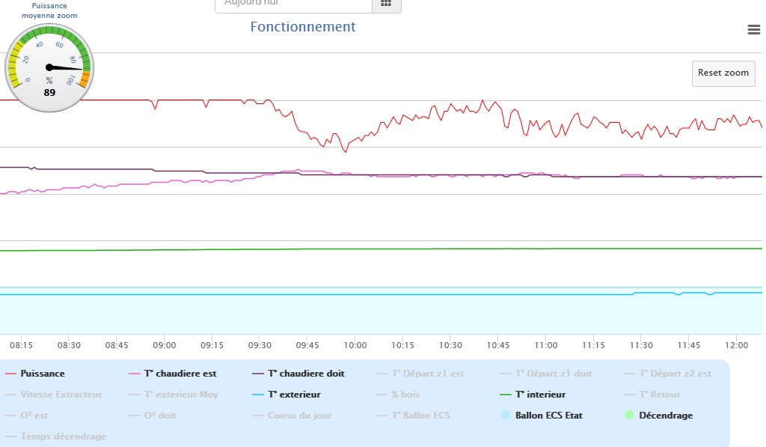The image size is (766, 447).
Task: Toggle the Décendrage legend marker
Action: (x=629, y=415)
